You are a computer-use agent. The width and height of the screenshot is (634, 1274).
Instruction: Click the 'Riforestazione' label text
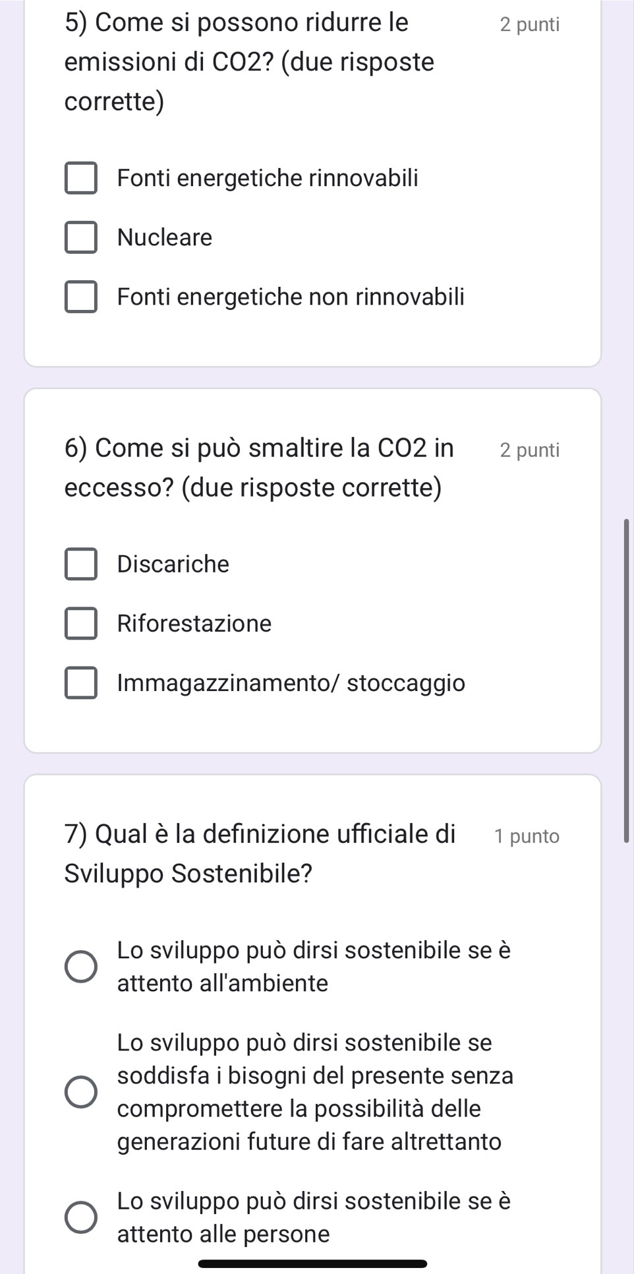point(194,624)
